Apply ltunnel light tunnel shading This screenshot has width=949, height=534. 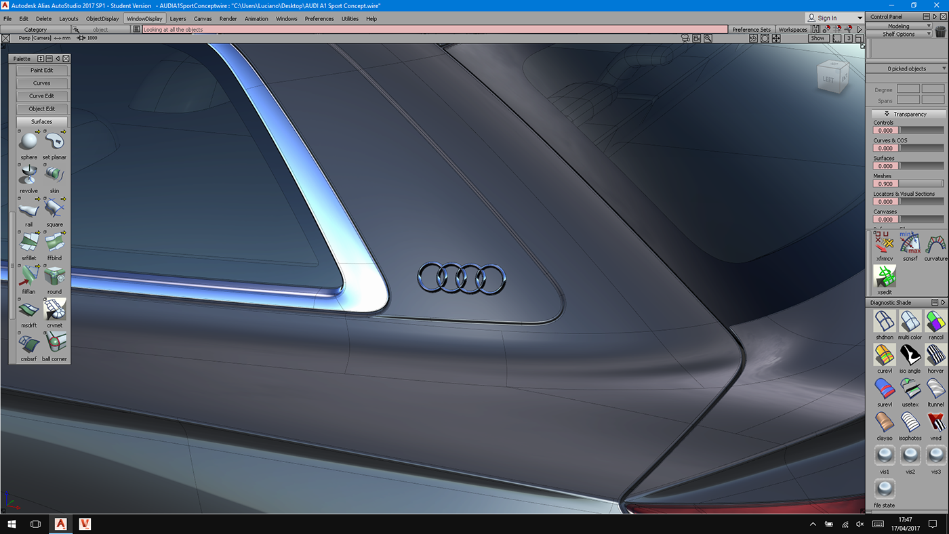935,389
